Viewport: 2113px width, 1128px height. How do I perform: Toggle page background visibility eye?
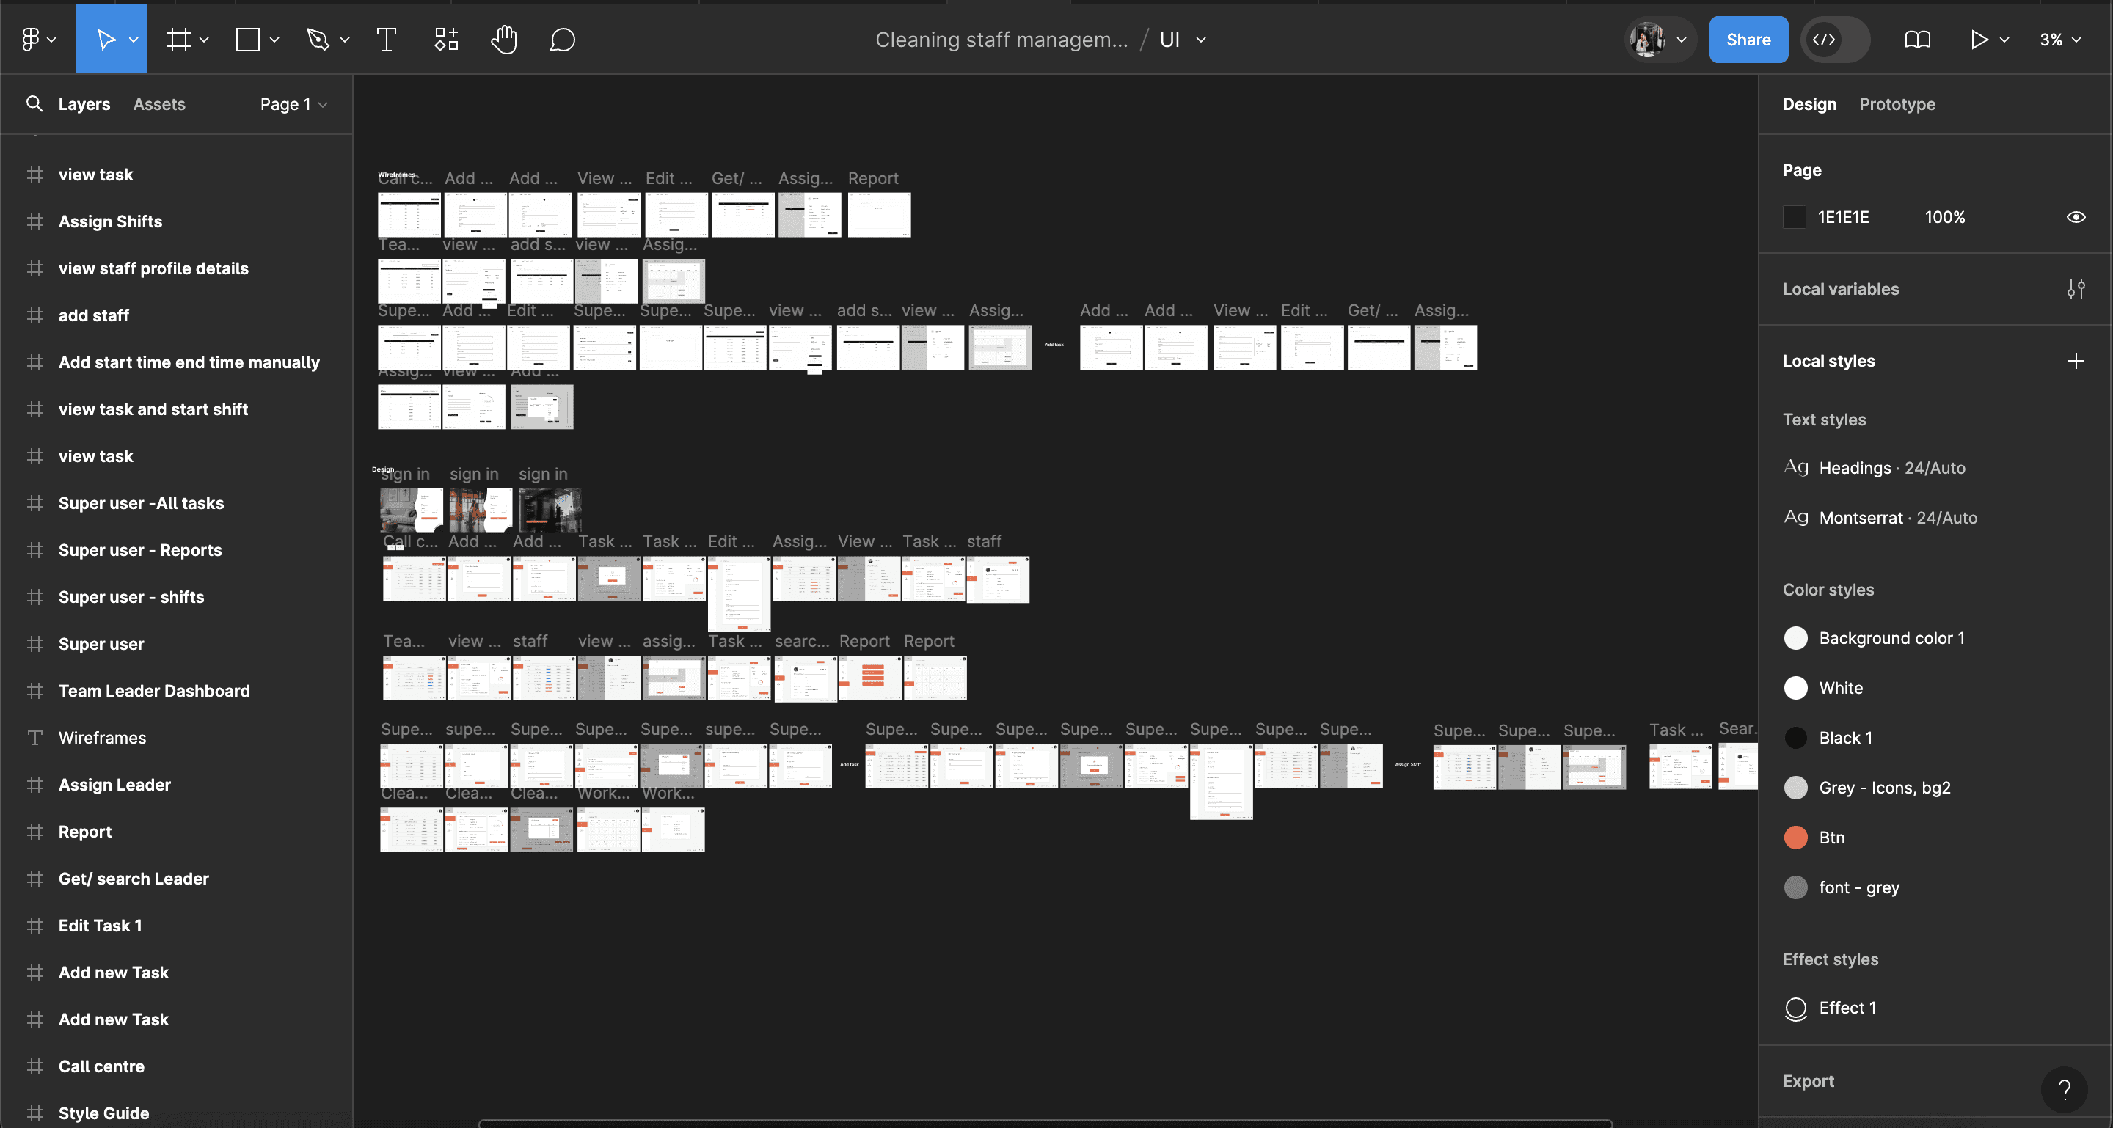2076,217
